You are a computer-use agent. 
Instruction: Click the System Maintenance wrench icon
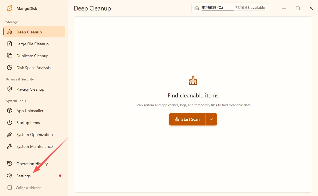(10, 146)
